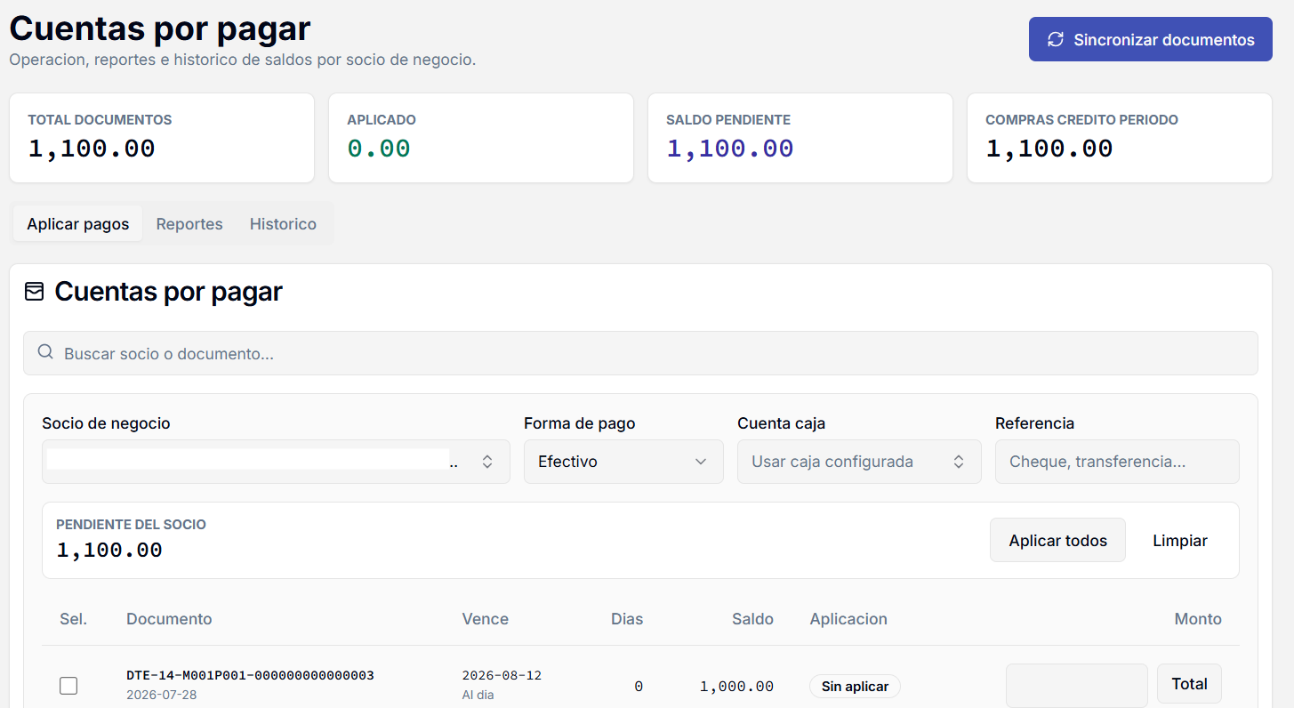Image resolution: width=1294 pixels, height=708 pixels.
Task: Click the Saldo amount 1,000.00
Action: (x=736, y=686)
